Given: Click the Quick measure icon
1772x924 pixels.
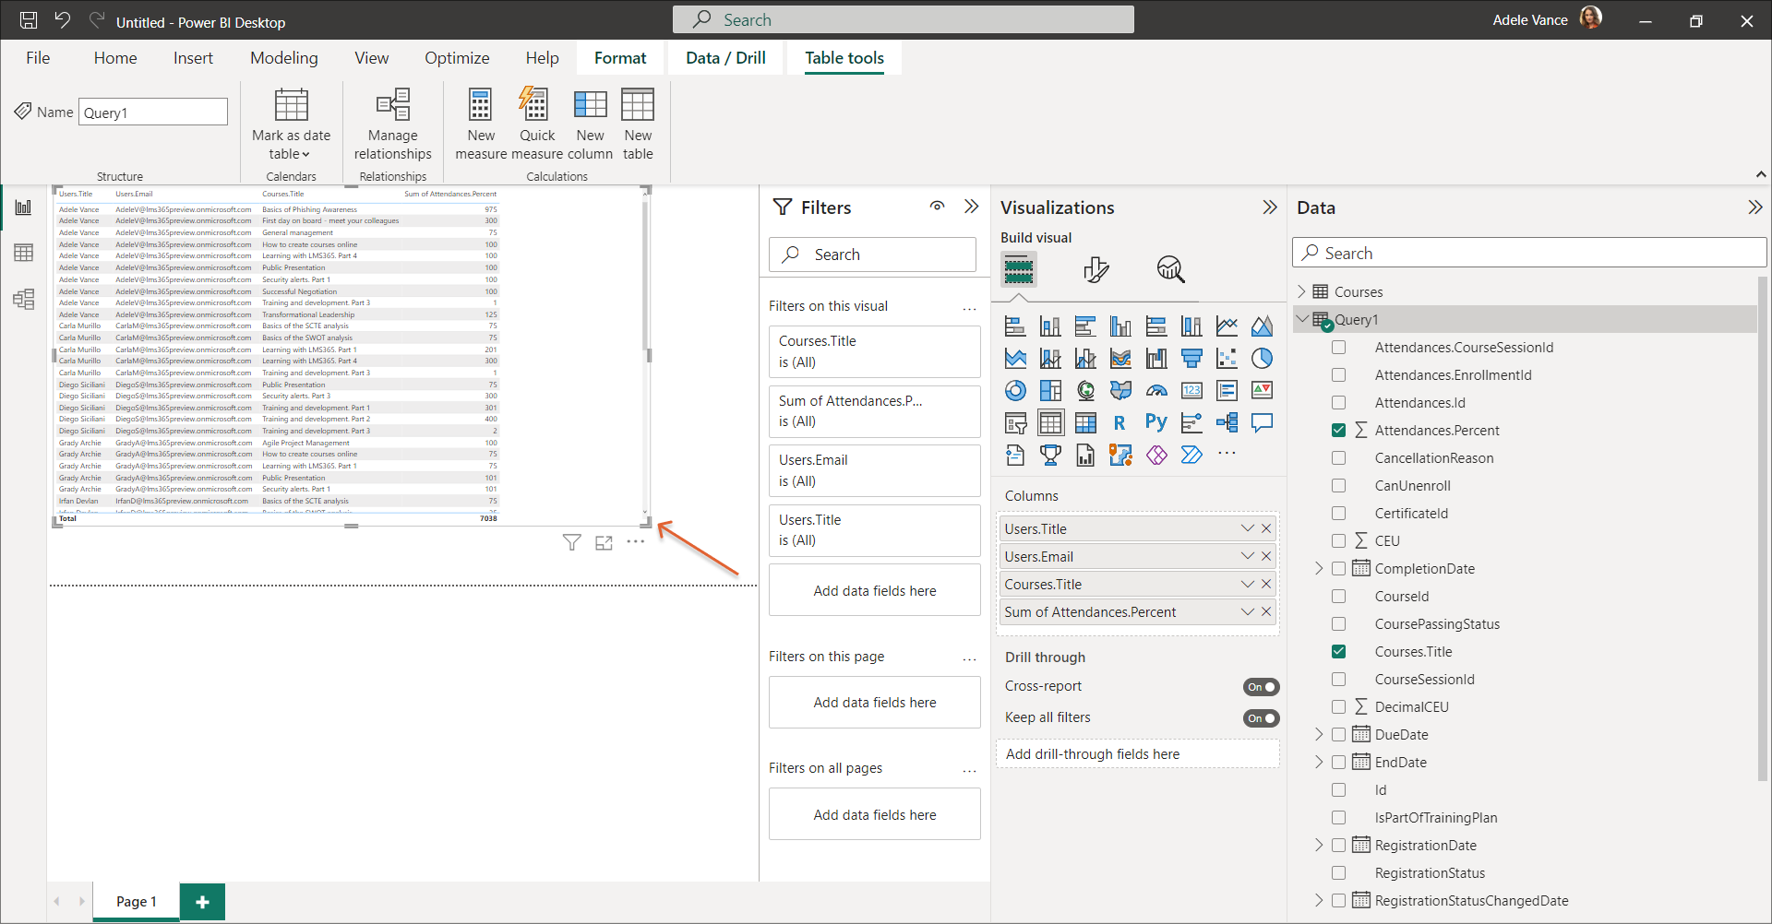Looking at the screenshot, I should (535, 105).
